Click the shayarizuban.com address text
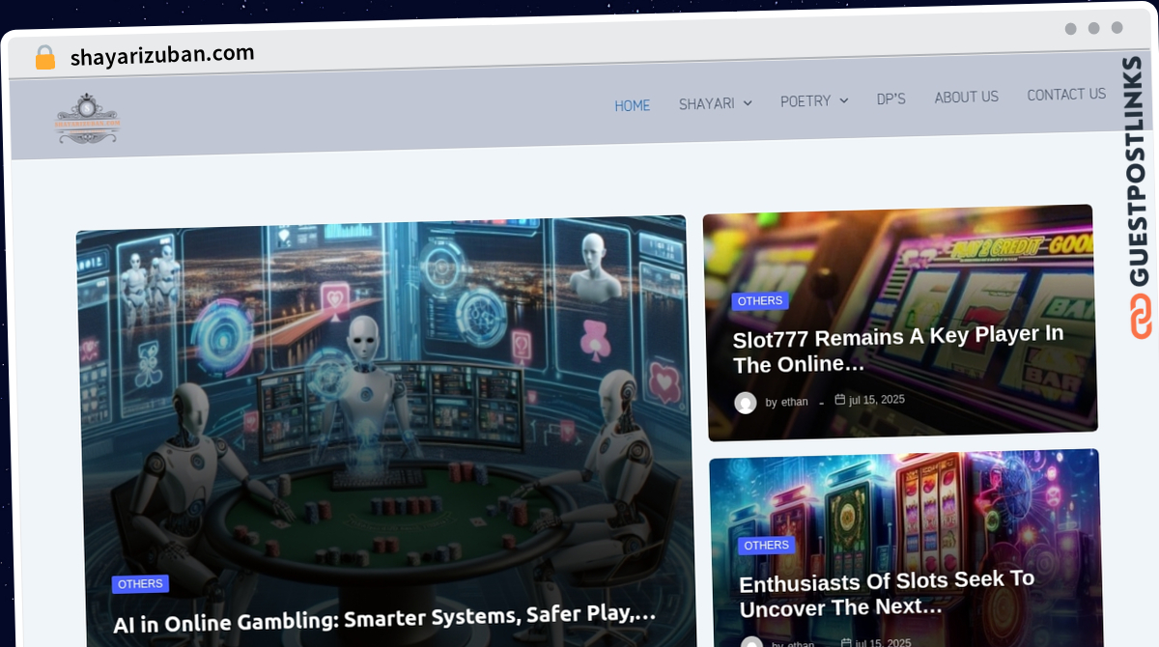This screenshot has width=1159, height=647. (162, 55)
